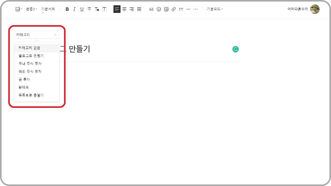The width and height of the screenshot is (331, 186).
Task: Open the more tools menu
Action: (x=196, y=9)
